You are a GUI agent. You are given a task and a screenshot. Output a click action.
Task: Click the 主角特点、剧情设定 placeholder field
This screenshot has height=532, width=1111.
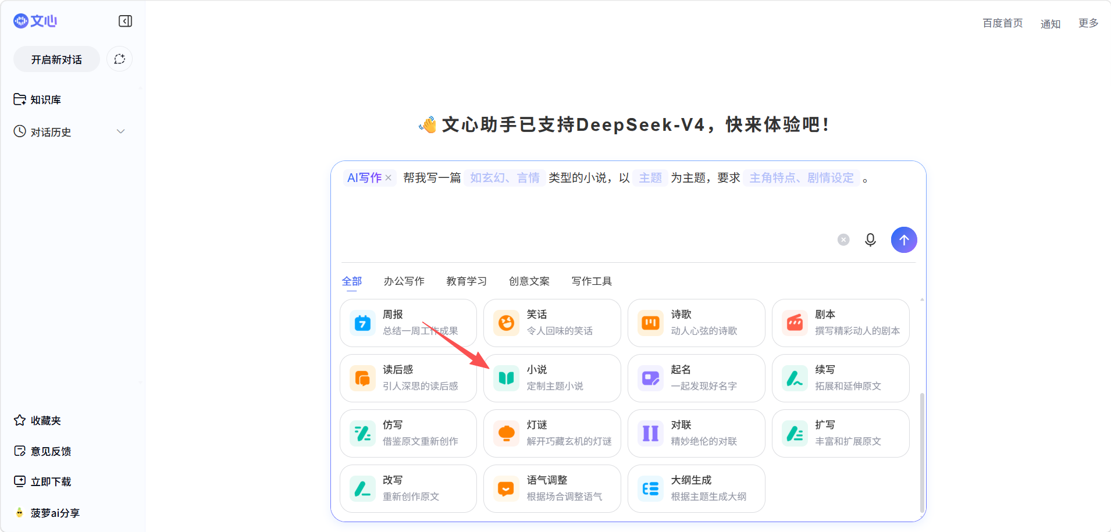coord(802,178)
